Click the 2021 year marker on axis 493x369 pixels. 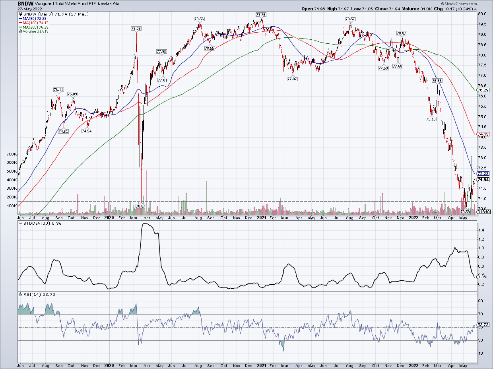tap(262, 218)
